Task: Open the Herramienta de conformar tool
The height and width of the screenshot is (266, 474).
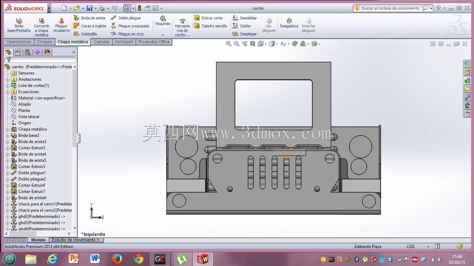Action: 182,27
